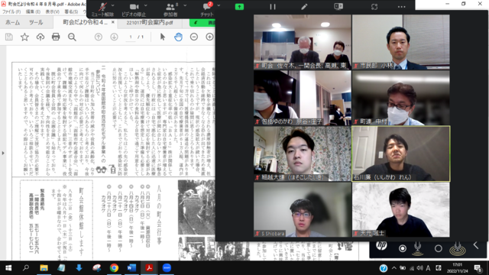The image size is (489, 275).
Task: Switch to the 221017町会案内.pdf tab
Action: 150,23
